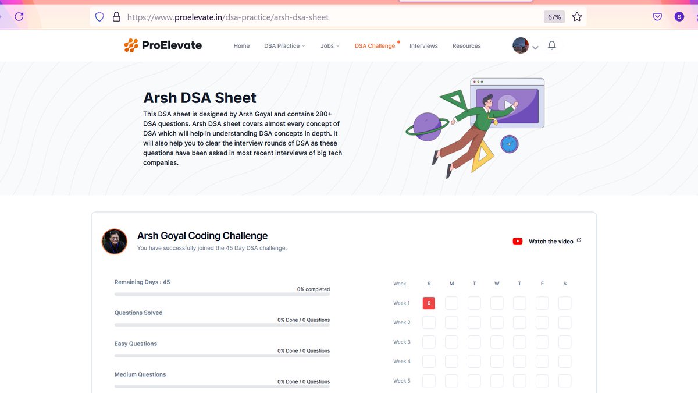Click the play button in hero illustration
Image resolution: width=698 pixels, height=393 pixels.
tap(507, 104)
